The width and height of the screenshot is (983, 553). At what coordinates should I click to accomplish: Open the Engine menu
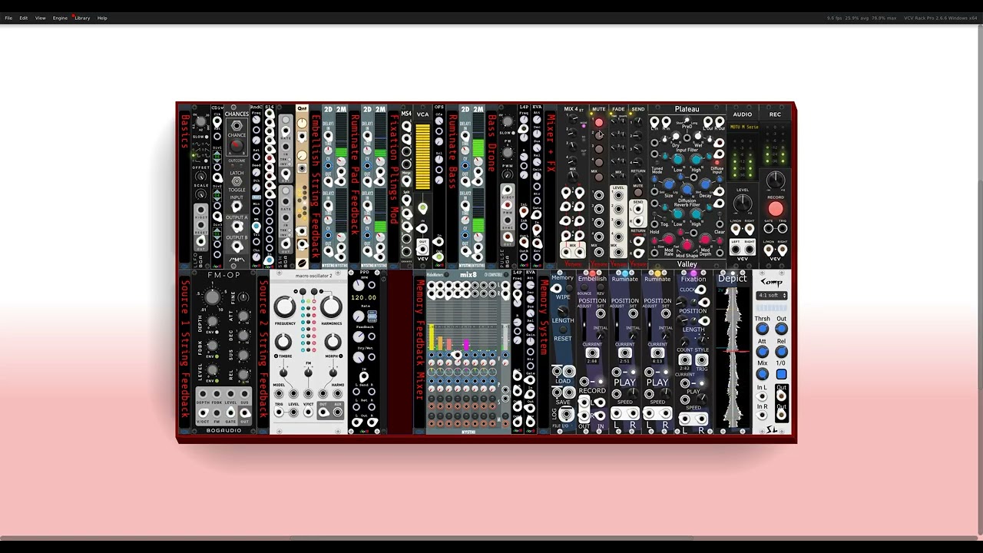(60, 18)
